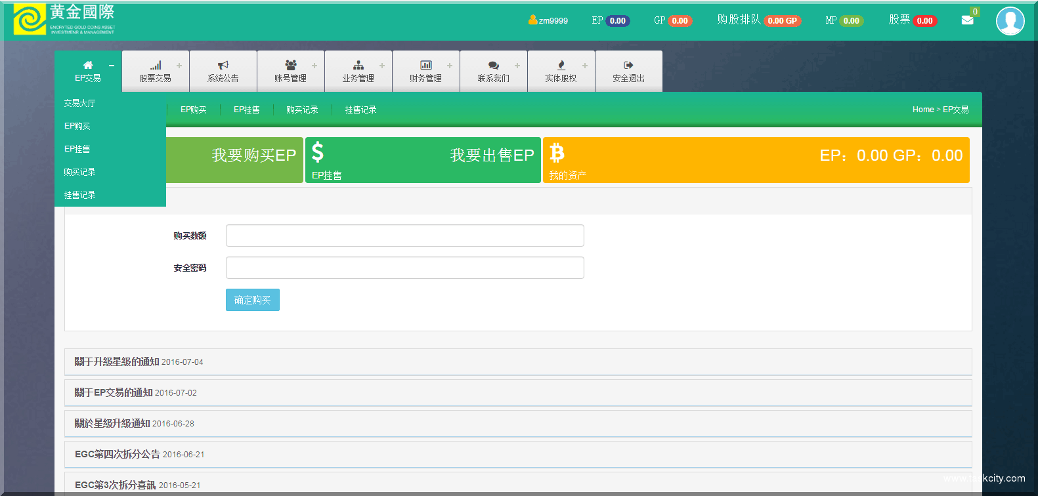Click the users icon for 账号管理

(x=291, y=65)
